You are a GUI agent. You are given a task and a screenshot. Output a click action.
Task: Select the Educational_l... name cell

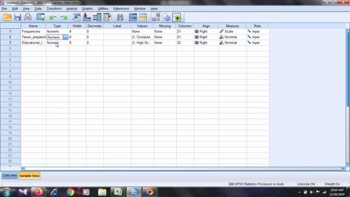33,43
